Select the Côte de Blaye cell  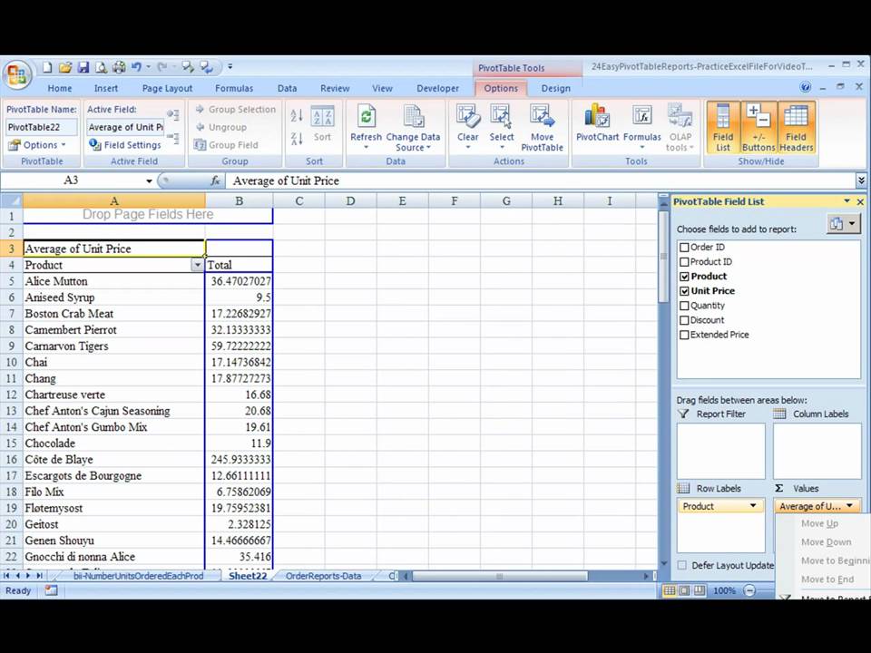(113, 459)
